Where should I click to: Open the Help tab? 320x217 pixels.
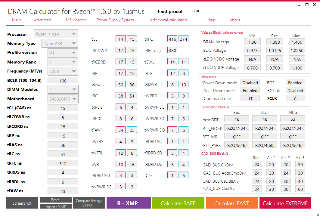pyautogui.click(x=211, y=20)
